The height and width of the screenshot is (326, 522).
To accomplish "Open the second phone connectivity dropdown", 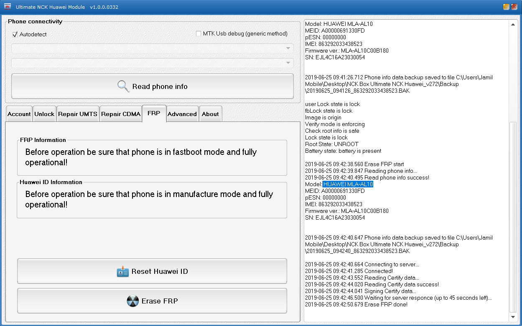I will [x=153, y=63].
